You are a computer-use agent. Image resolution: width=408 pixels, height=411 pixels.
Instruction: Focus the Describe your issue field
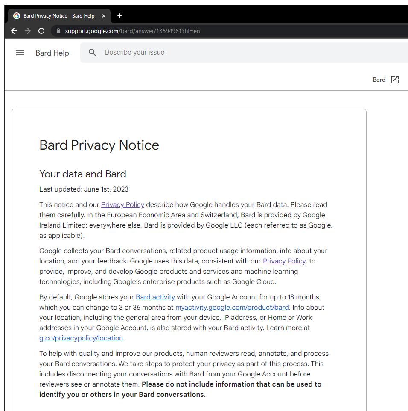(244, 53)
